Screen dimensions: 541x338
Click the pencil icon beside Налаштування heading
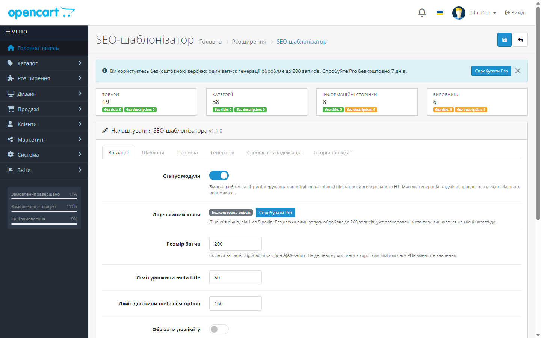pos(105,131)
